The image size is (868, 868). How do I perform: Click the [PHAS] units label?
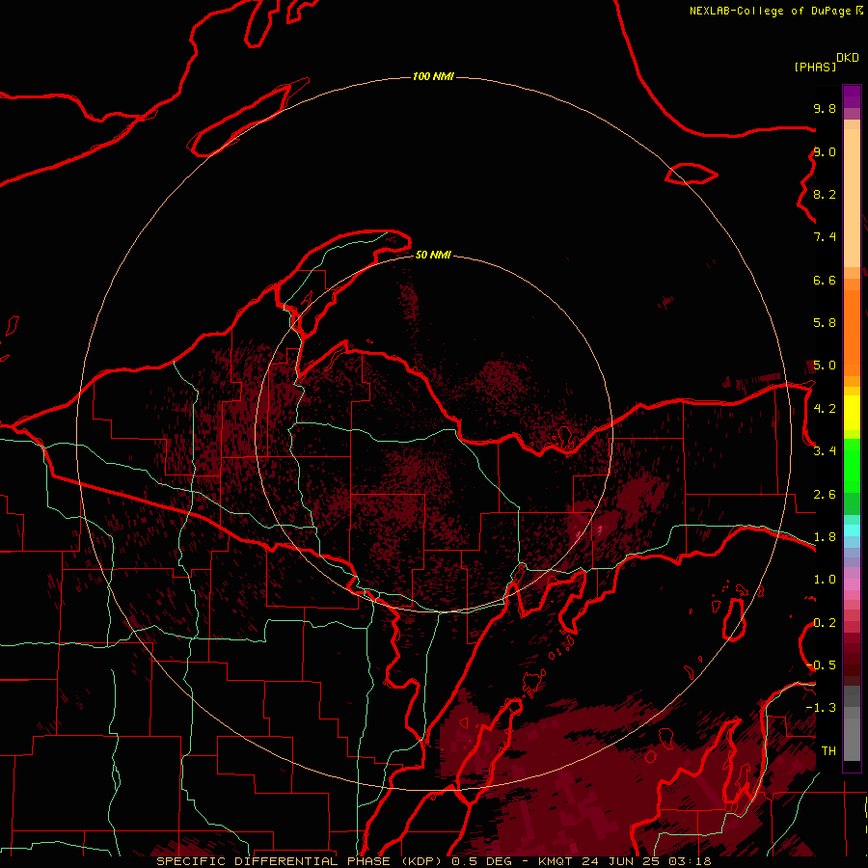[x=815, y=68]
